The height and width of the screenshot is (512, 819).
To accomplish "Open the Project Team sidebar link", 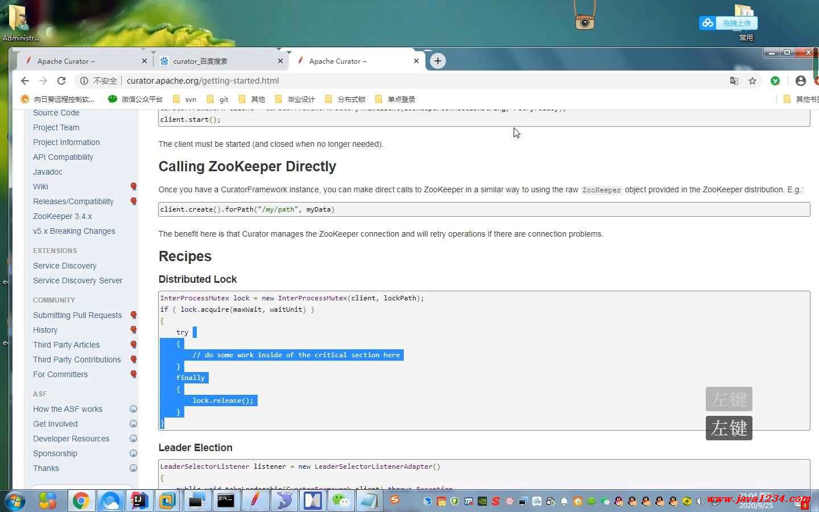I will 56,127.
